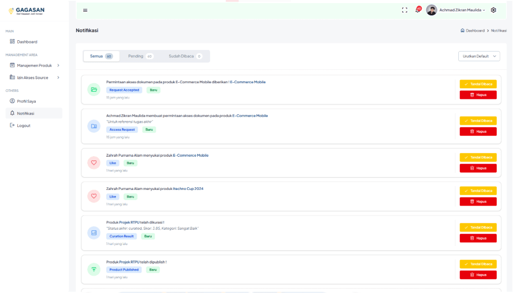Click the Access Request notification icon
The image size is (513, 293).
(94, 126)
